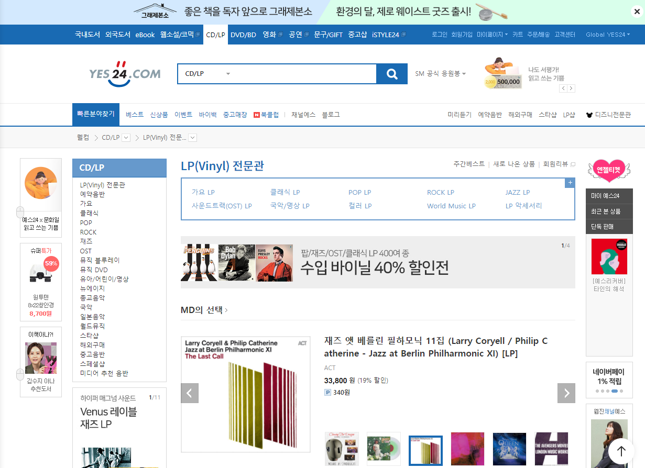The height and width of the screenshot is (468, 645).
Task: Show previous MD pick with left arrow
Action: (190, 393)
